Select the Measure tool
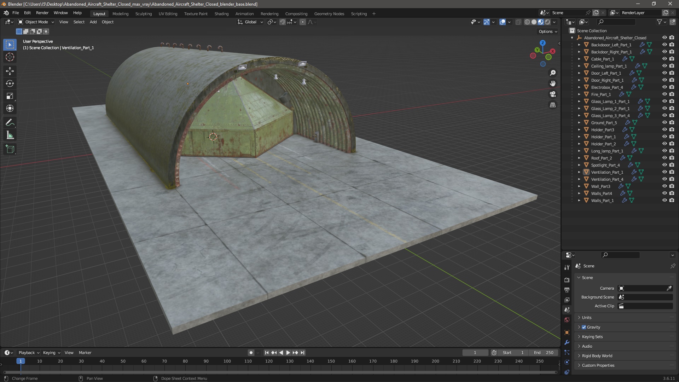Screen dimensions: 679x382 pyautogui.click(x=10, y=135)
